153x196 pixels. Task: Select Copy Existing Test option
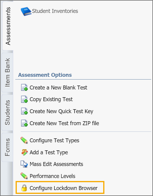51,99
